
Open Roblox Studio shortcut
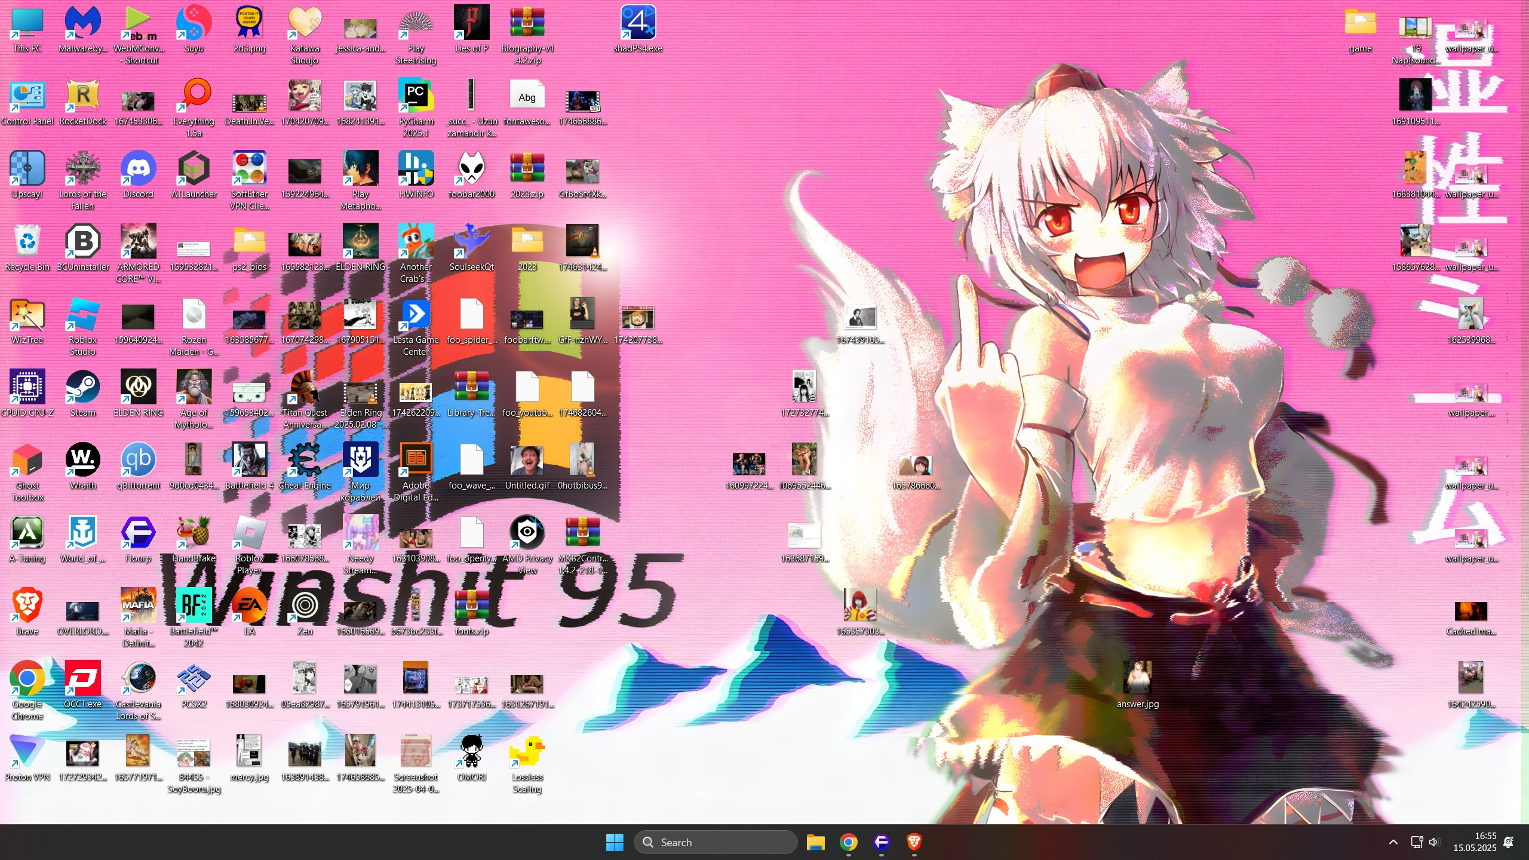[83, 327]
